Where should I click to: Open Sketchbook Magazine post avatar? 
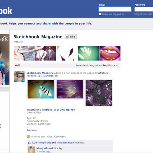coord(19,77)
